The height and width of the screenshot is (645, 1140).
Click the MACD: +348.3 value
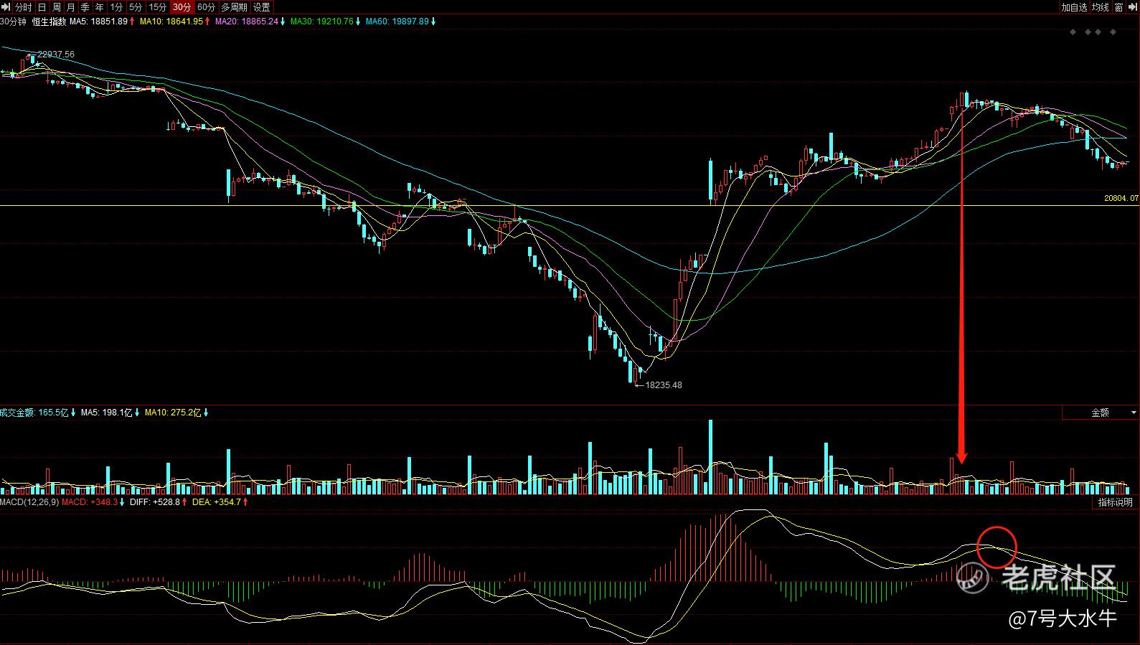[x=90, y=502]
